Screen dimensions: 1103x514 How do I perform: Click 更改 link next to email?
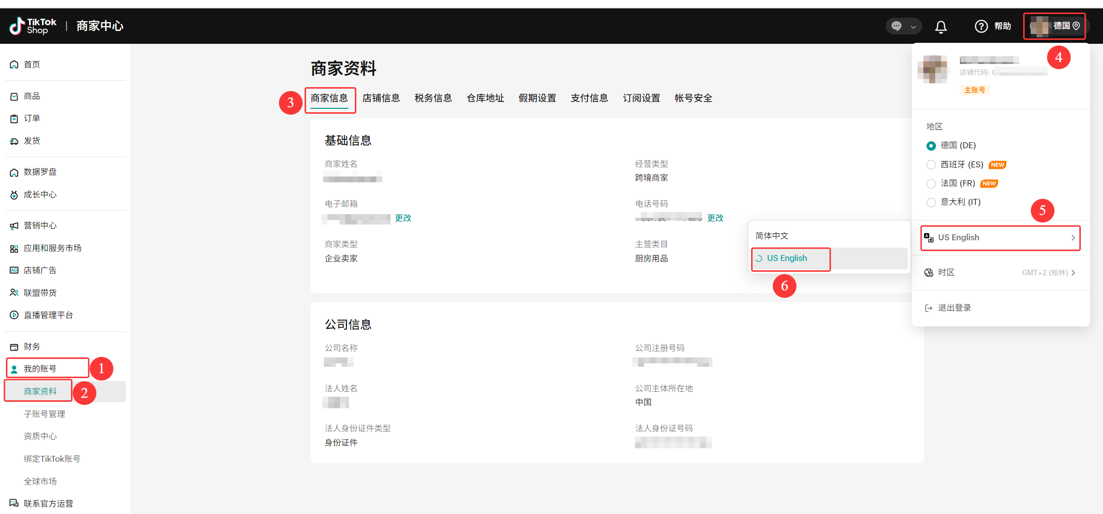tap(403, 218)
